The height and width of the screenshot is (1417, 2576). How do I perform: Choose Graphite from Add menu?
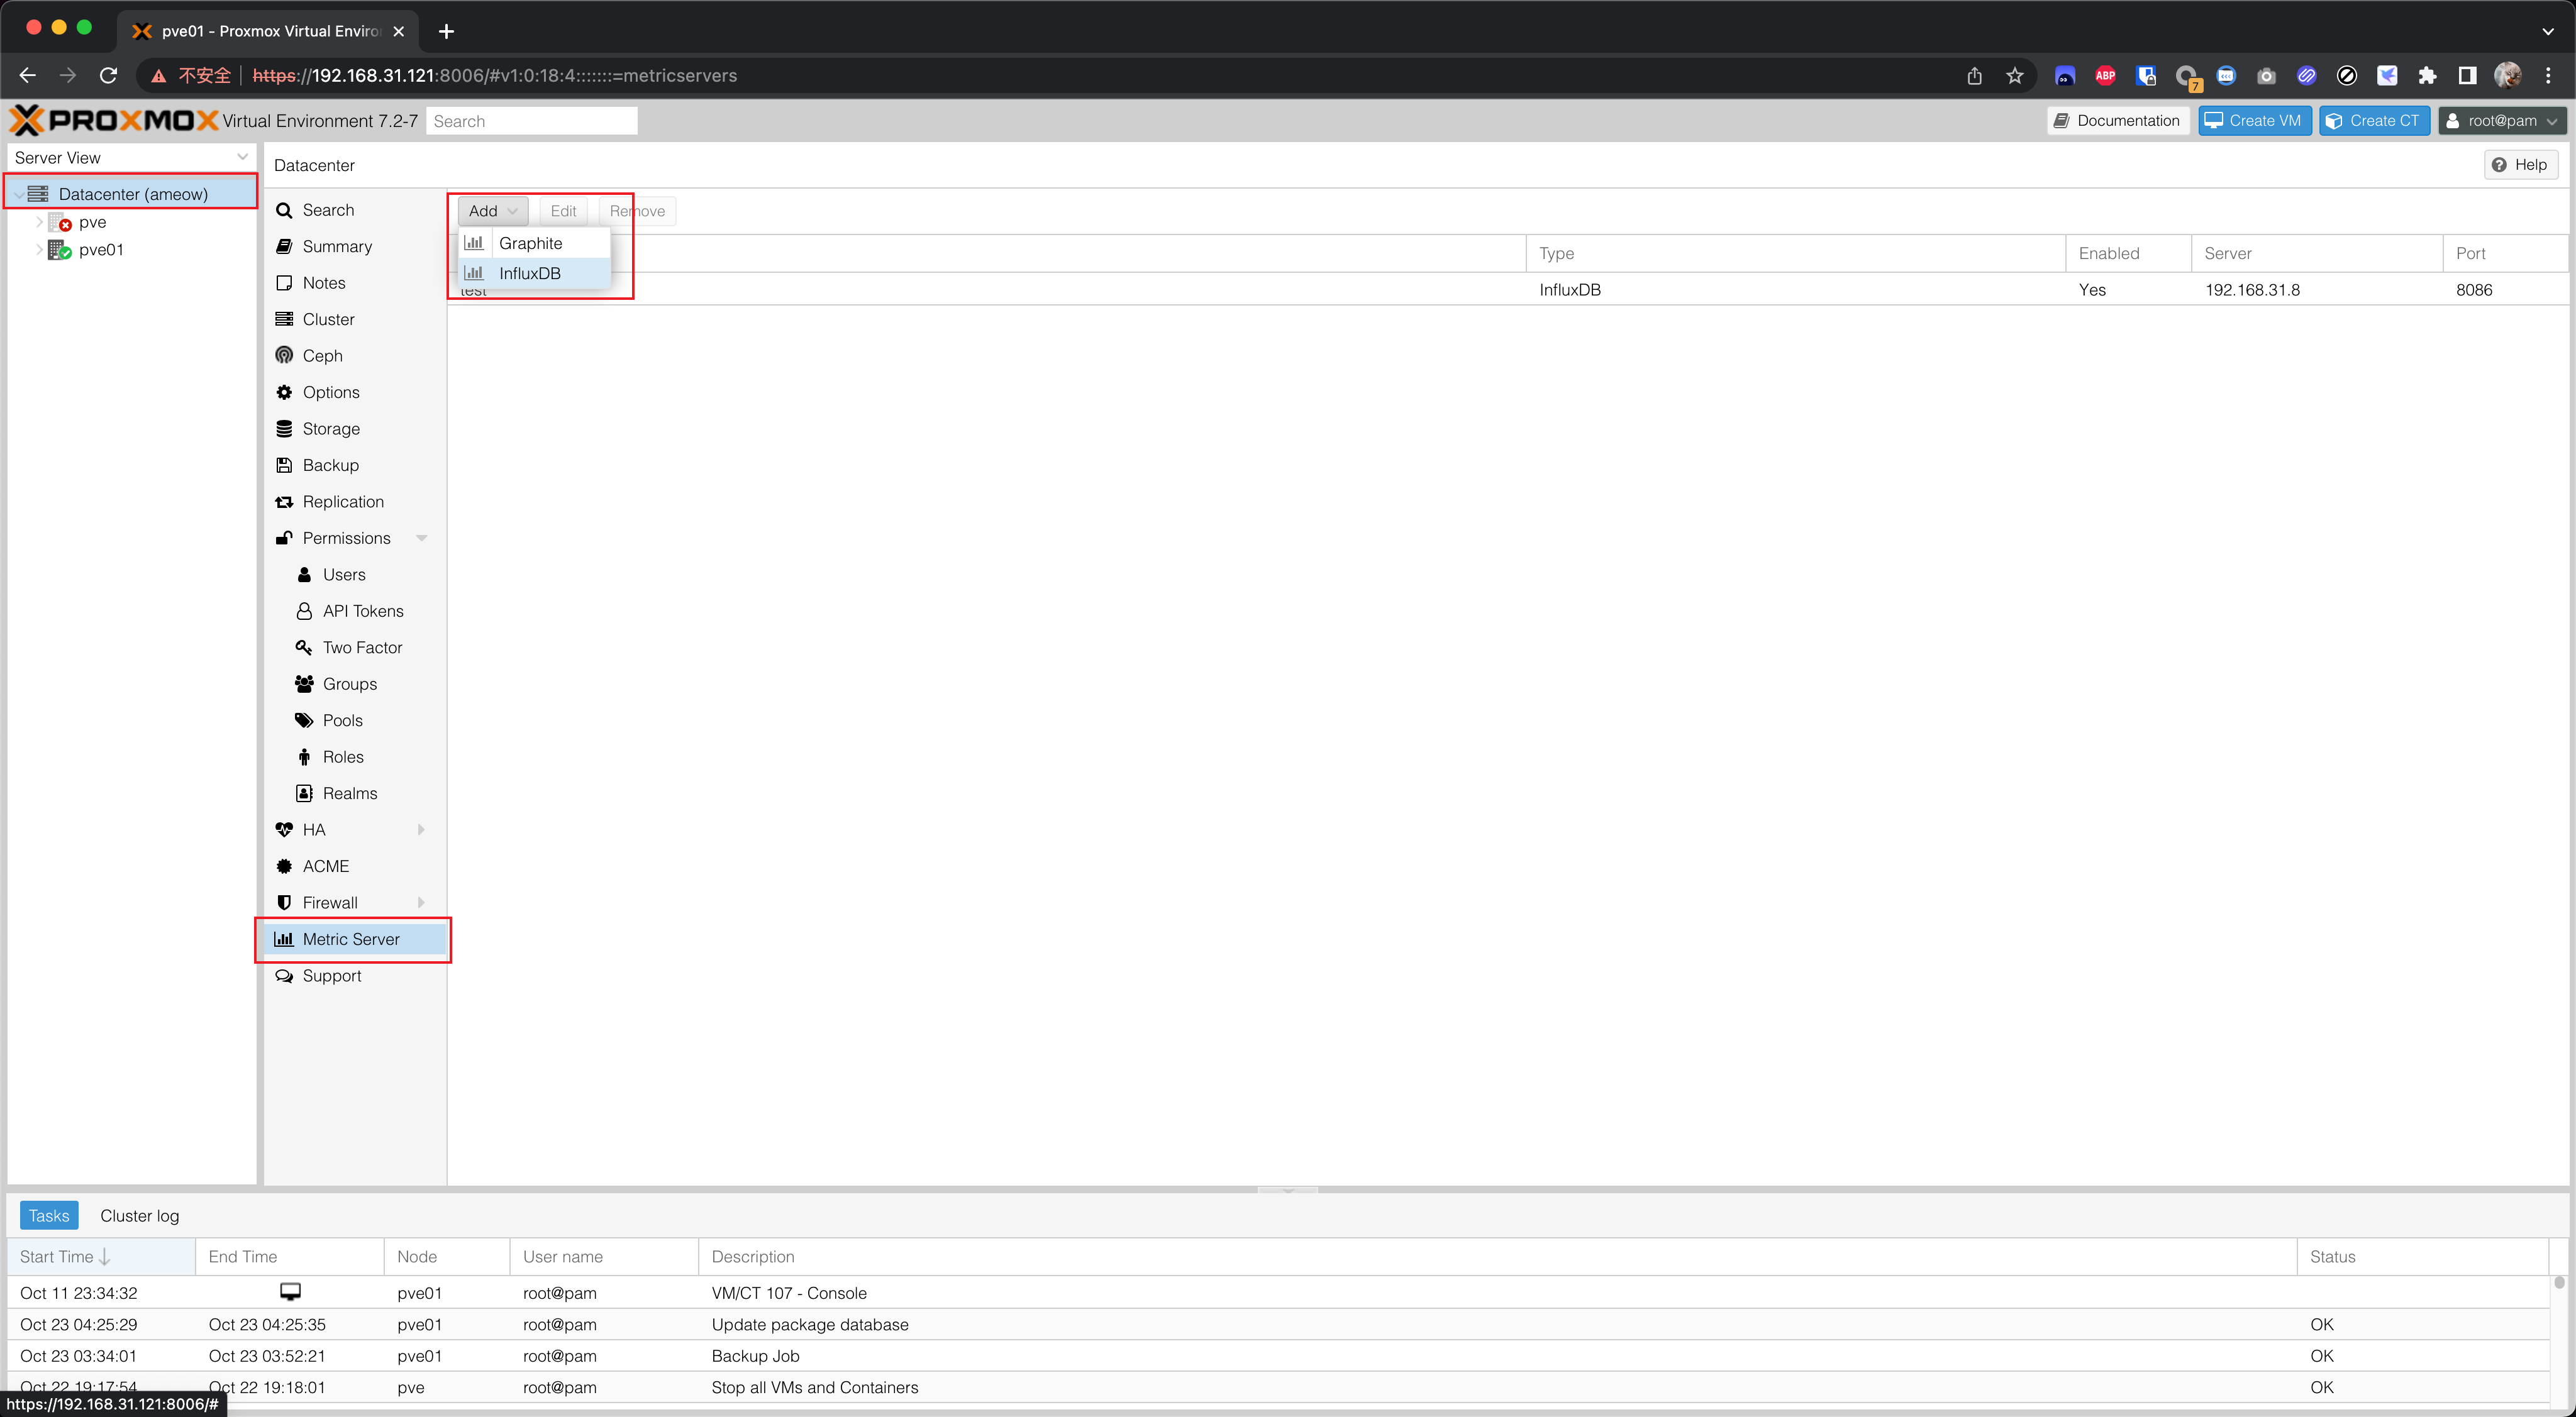[x=530, y=244]
